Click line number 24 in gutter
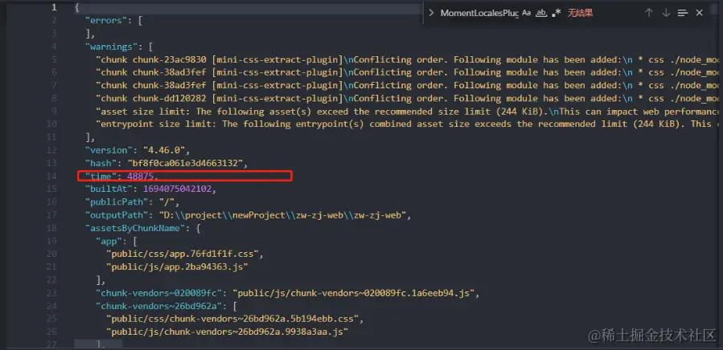 click(x=51, y=306)
